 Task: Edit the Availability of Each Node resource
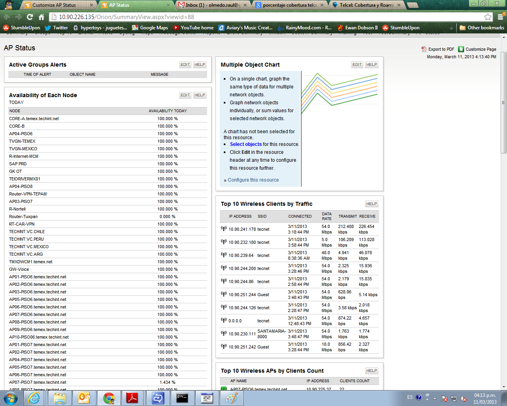tap(185, 95)
